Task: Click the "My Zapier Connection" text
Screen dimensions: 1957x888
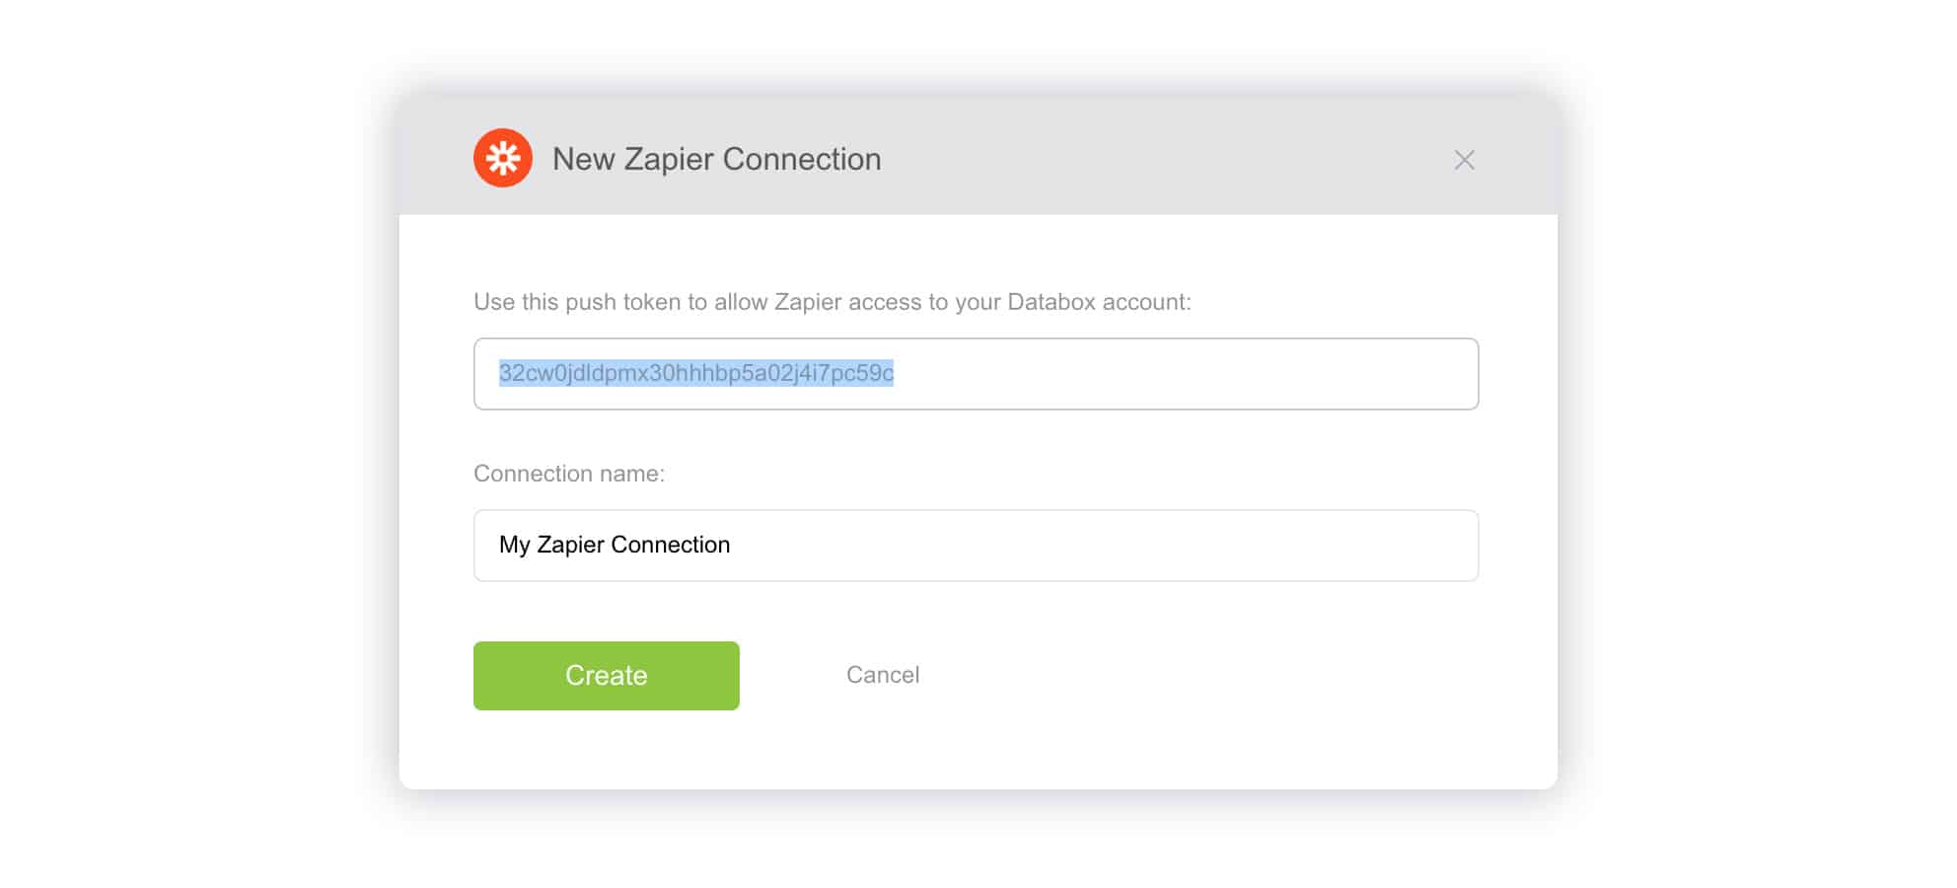Action: [614, 545]
